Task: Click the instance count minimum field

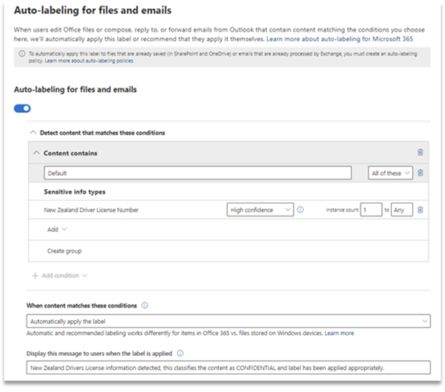Action: point(371,210)
